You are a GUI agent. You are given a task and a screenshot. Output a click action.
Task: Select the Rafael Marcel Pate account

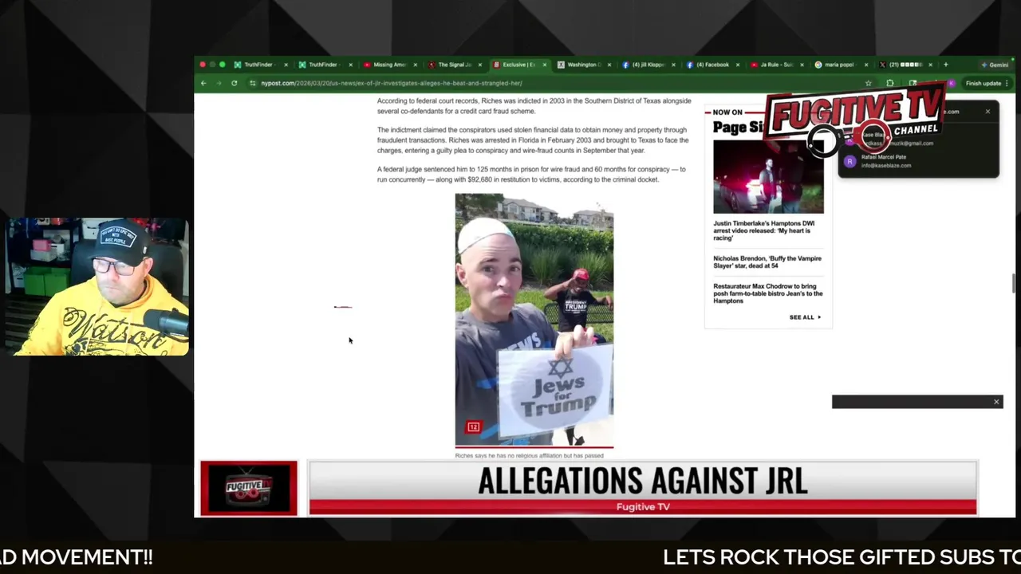[917, 161]
